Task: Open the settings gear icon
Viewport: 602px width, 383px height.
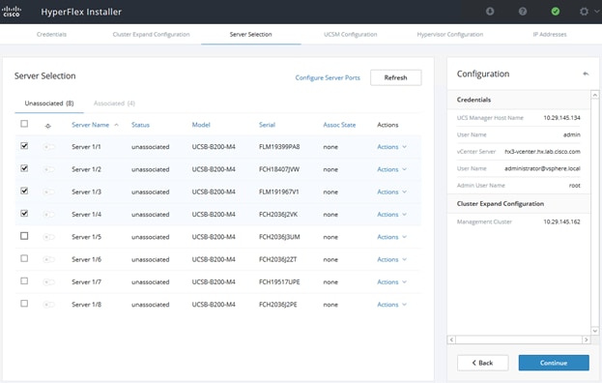Action: point(584,12)
